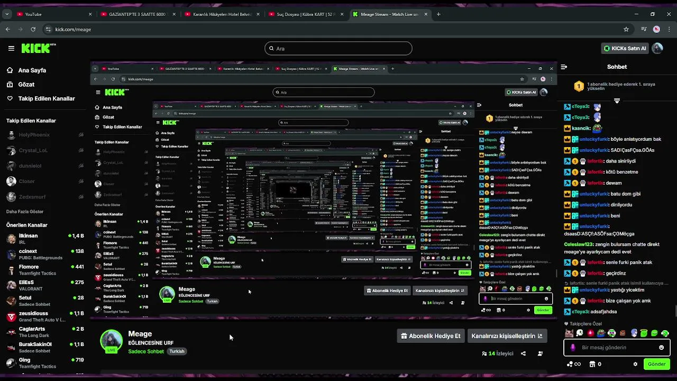This screenshot has height=381, width=677.
Task: Expand Daha Fazla Göster in the main sidebar
Action: [x=25, y=211]
